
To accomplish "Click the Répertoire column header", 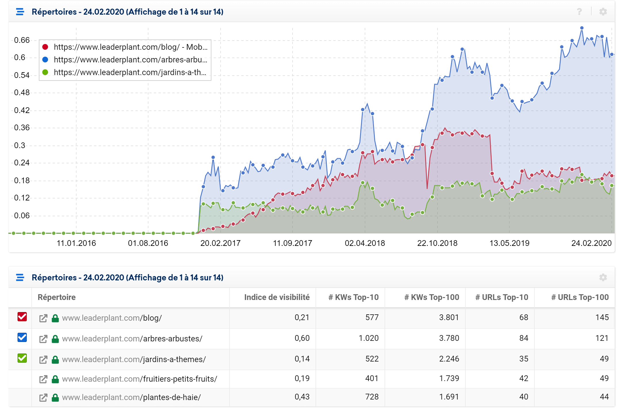I will 57,297.
